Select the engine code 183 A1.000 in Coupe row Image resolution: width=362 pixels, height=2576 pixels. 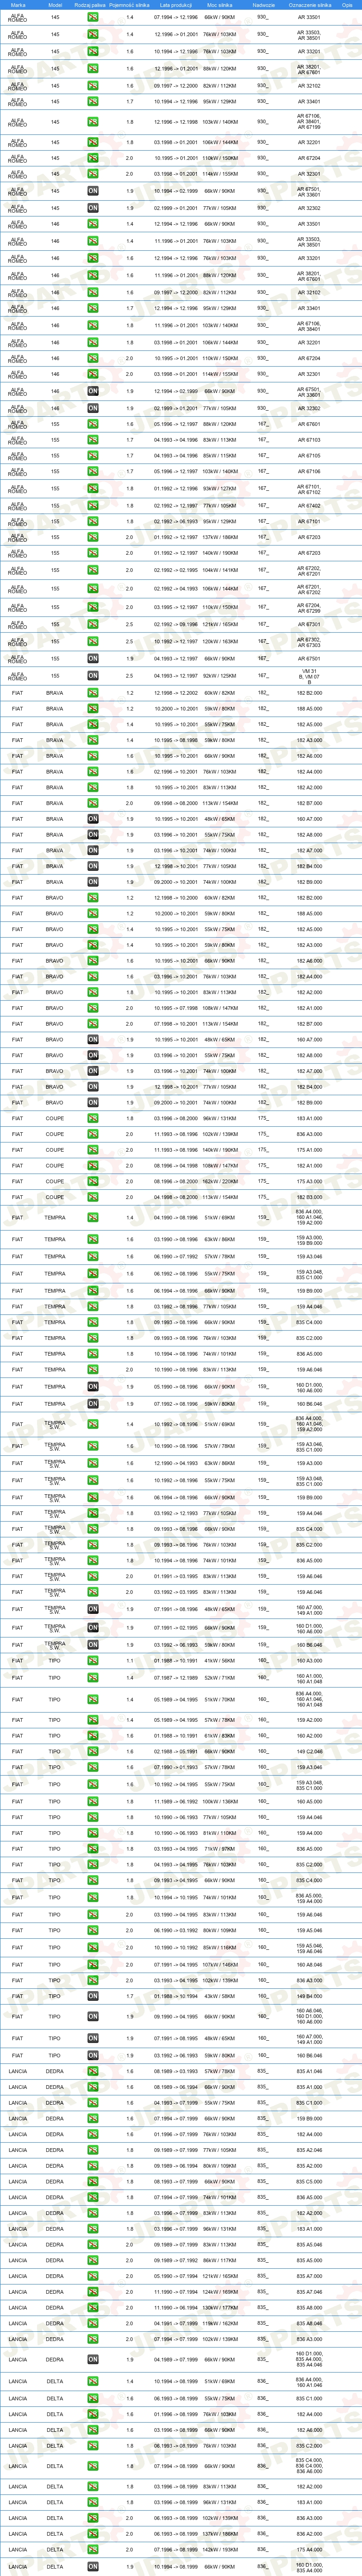(x=309, y=1118)
